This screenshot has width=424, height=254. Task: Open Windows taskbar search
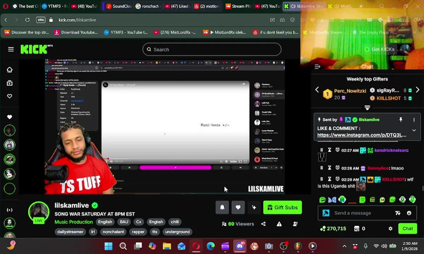(x=123, y=246)
